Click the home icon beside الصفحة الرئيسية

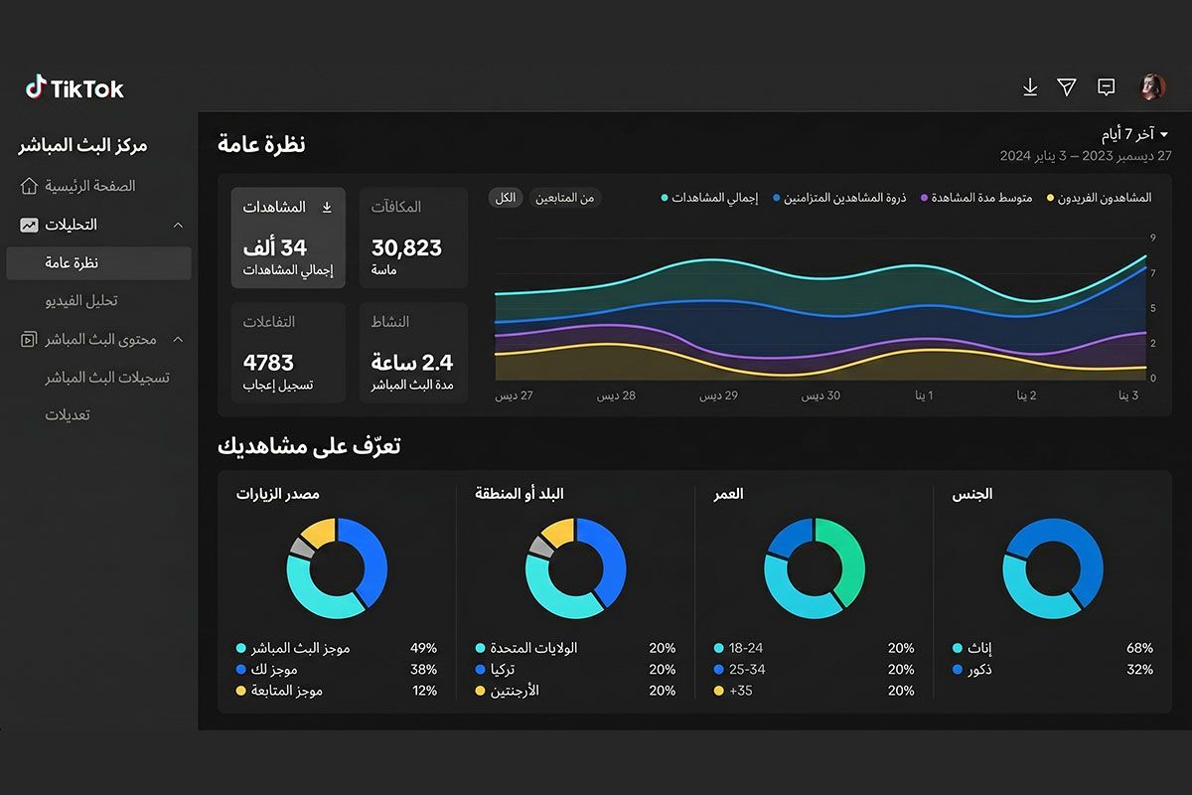pyautogui.click(x=29, y=186)
